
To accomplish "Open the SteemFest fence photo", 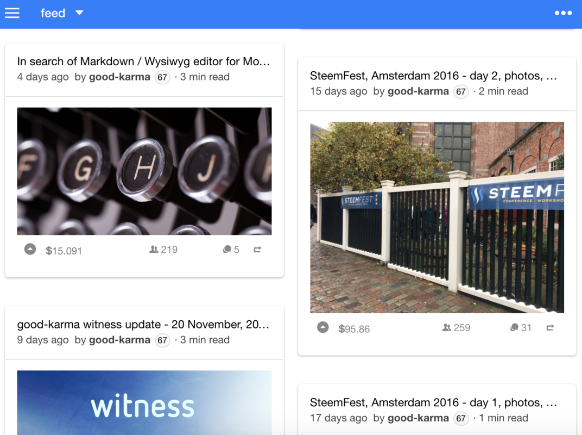I will coord(437,217).
